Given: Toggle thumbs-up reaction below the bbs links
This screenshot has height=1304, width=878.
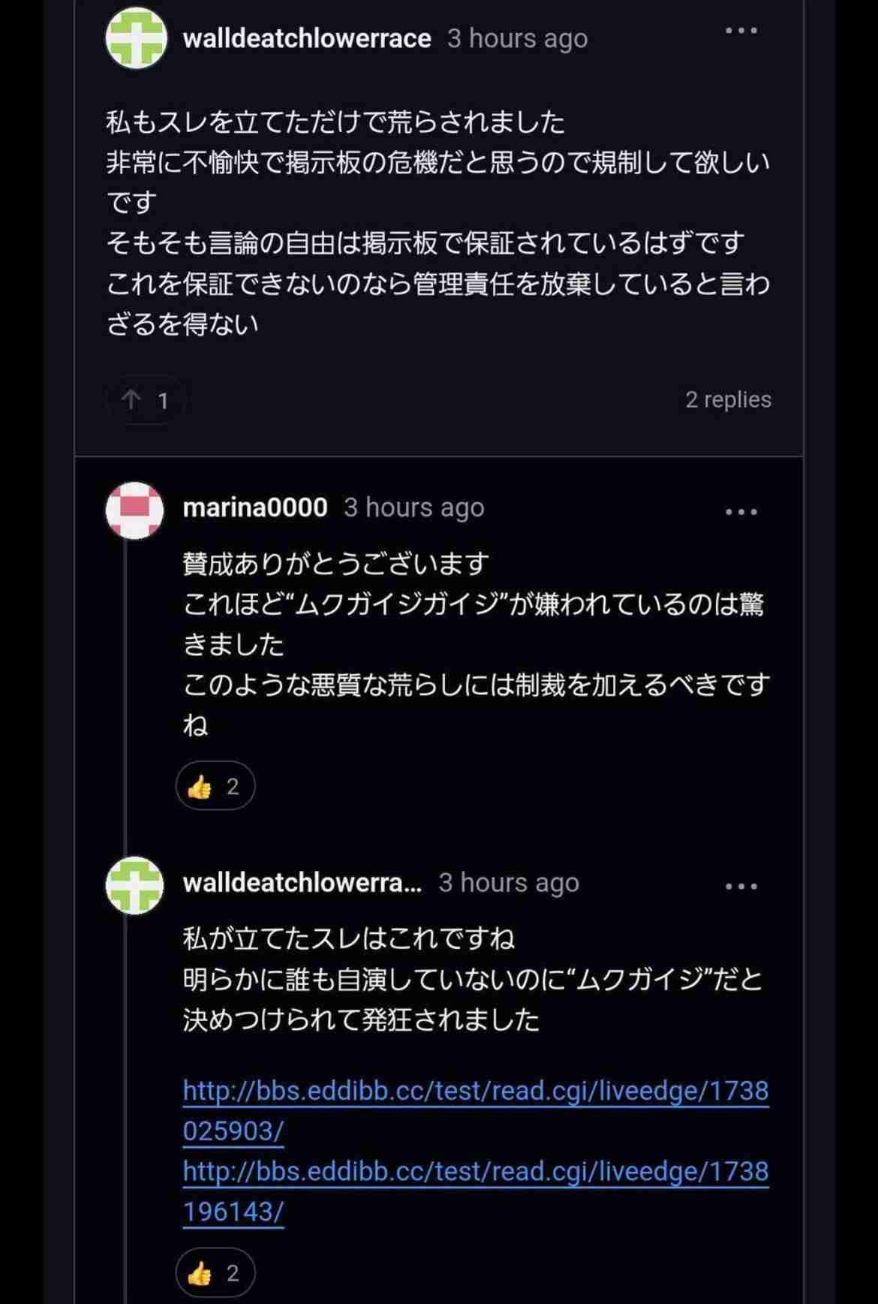Looking at the screenshot, I should click(215, 1273).
